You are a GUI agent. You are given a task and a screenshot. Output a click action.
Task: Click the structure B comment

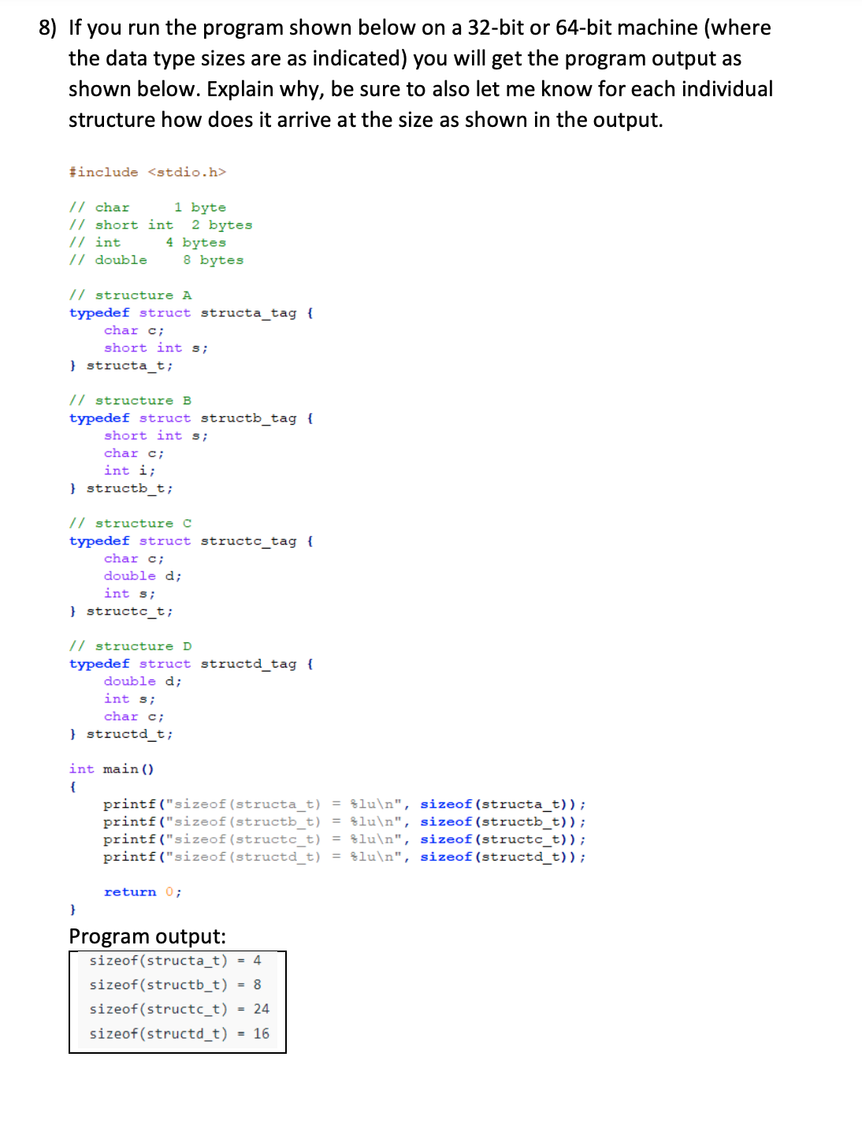click(x=130, y=400)
